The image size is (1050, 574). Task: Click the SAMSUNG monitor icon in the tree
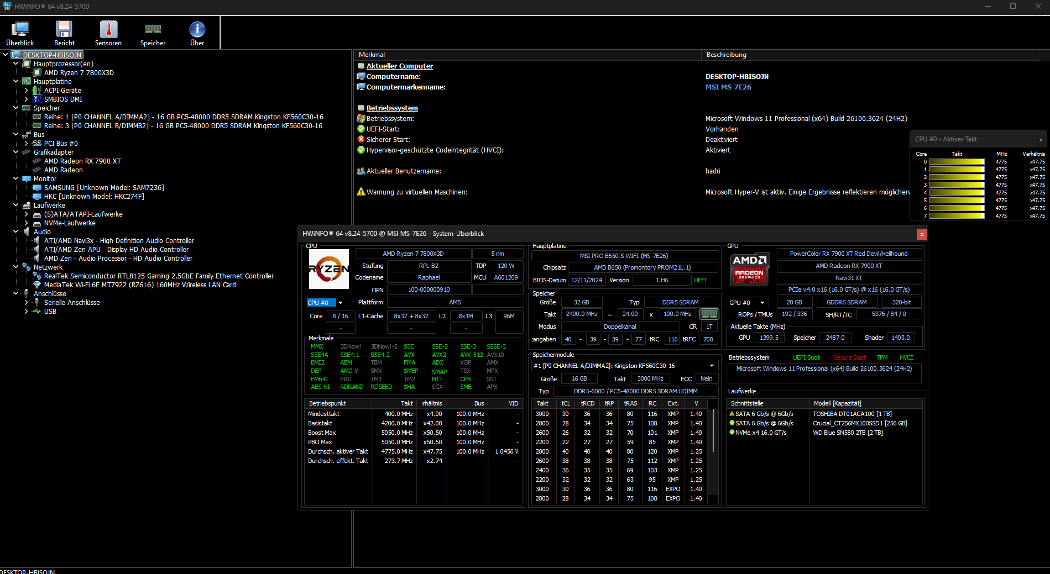click(37, 188)
